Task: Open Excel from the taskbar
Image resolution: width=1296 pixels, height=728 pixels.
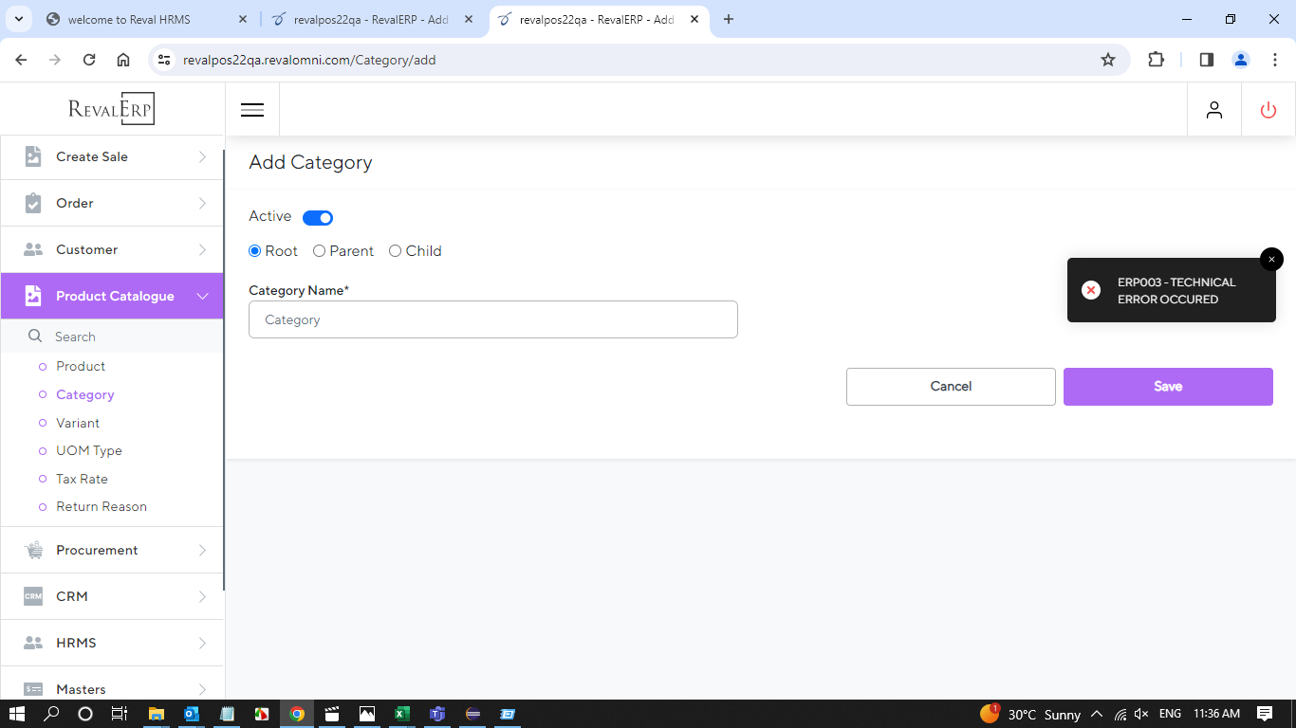Action: pos(402,714)
